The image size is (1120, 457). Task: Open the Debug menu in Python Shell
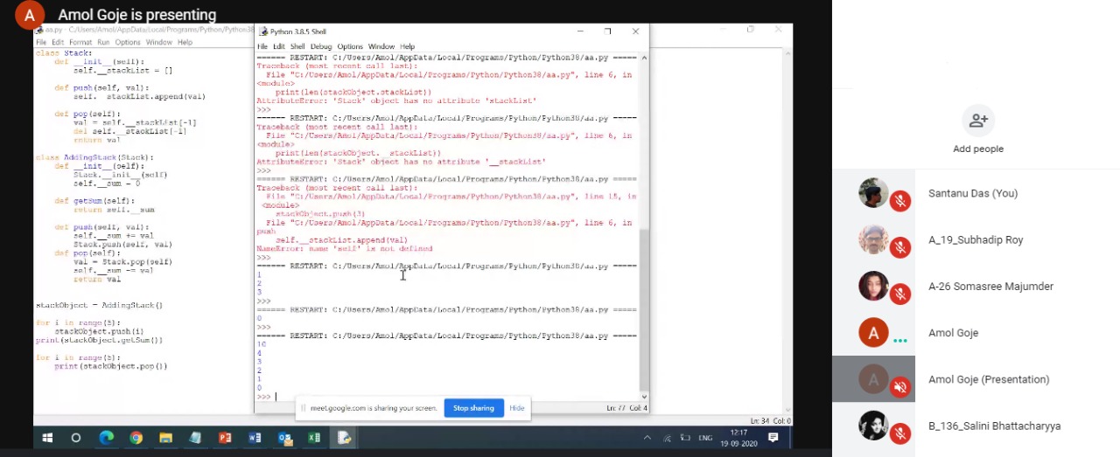pyautogui.click(x=321, y=46)
